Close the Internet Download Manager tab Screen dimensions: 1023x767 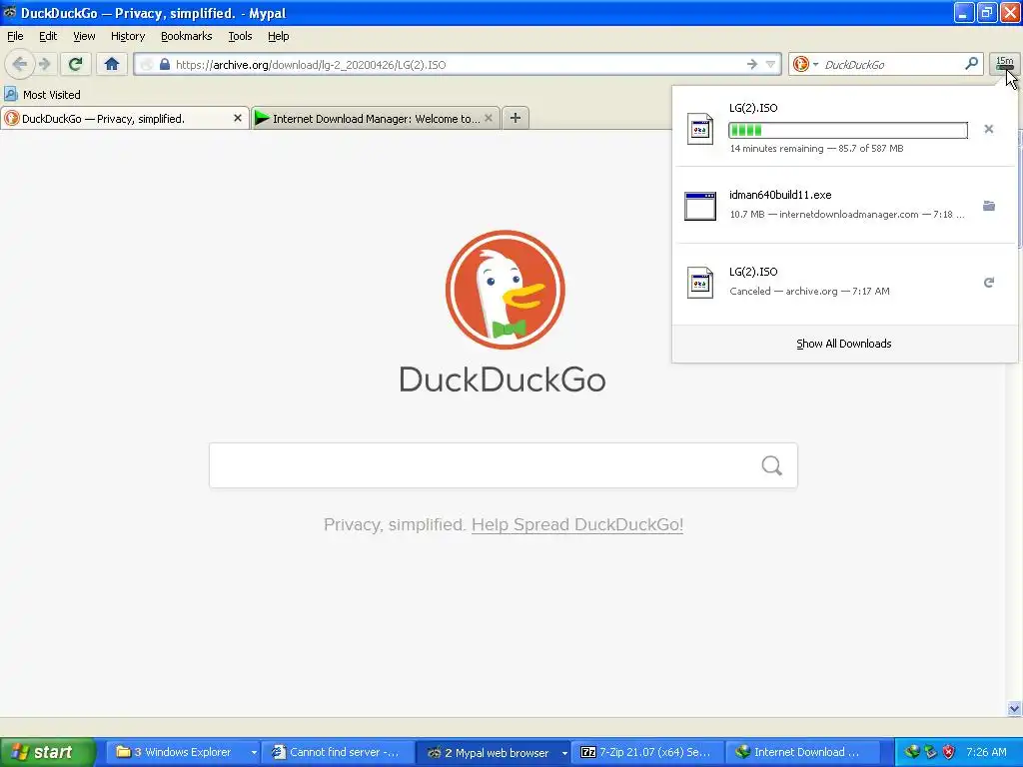point(488,118)
